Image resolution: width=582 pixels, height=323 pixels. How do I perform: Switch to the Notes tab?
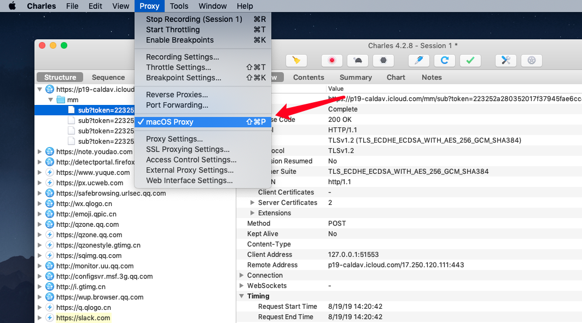point(432,77)
